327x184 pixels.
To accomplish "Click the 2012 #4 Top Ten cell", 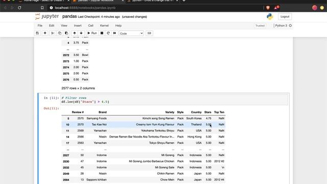I will [x=219, y=179].
